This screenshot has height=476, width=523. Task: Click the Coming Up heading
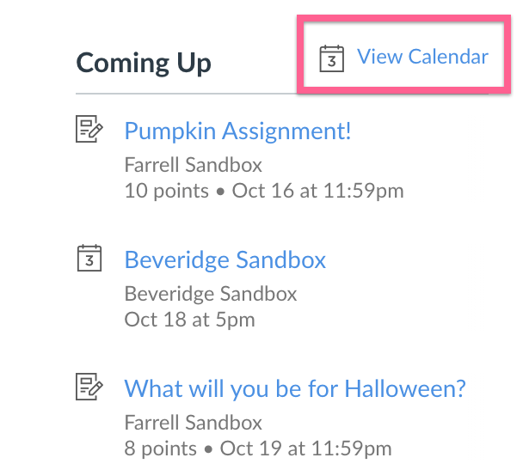click(x=144, y=64)
